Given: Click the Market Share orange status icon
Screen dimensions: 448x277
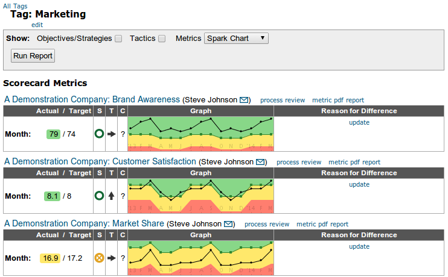Looking at the screenshot, I should [x=100, y=258].
